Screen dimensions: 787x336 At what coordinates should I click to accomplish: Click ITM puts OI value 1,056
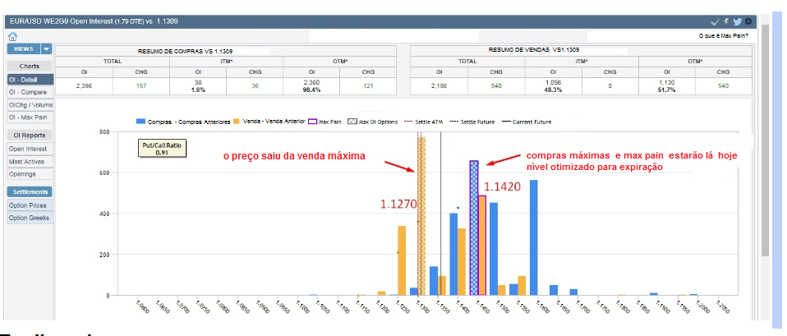[x=553, y=82]
